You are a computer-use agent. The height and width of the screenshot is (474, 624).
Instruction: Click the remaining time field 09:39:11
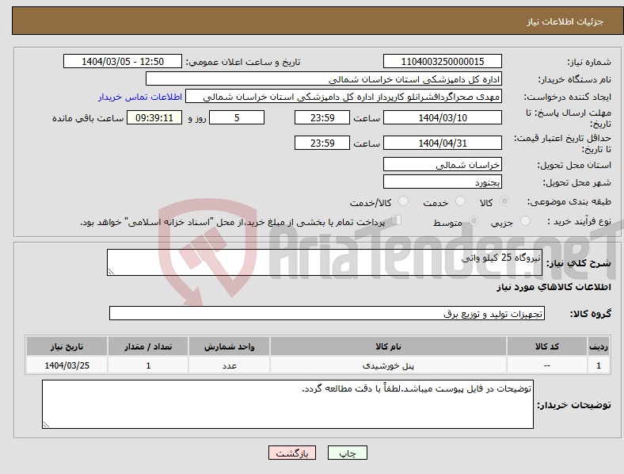[x=154, y=117]
